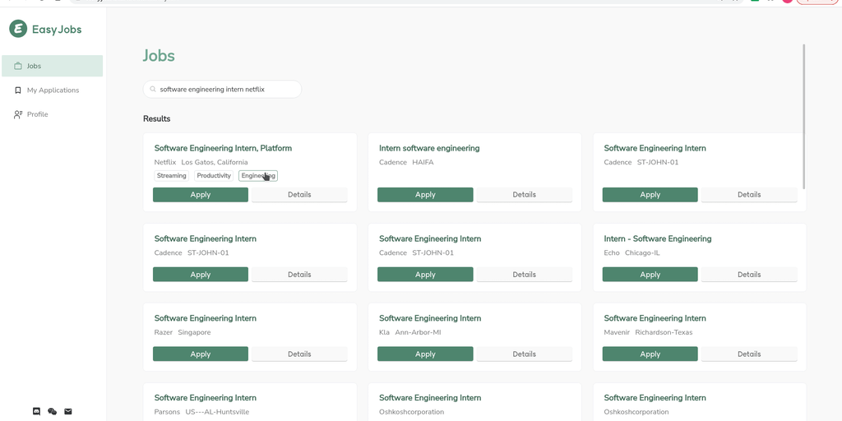Click the Engineering tag on Netflix job
Screen dimensions: 842x421
[257, 176]
